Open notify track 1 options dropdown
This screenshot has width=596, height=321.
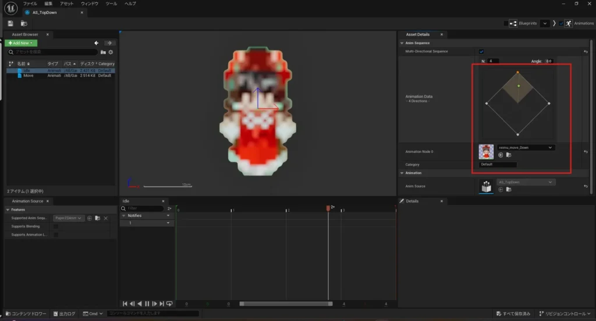tap(168, 223)
